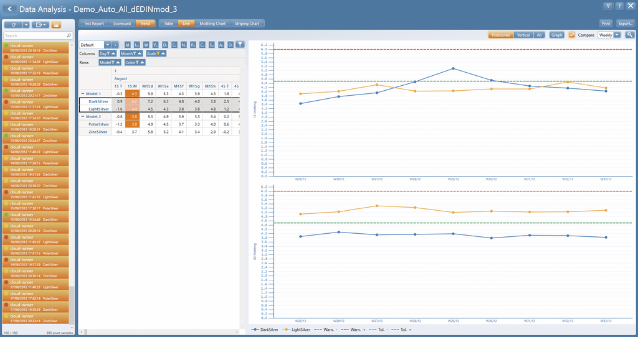Collapse the Model 1 group
The height and width of the screenshot is (337, 638).
point(83,94)
